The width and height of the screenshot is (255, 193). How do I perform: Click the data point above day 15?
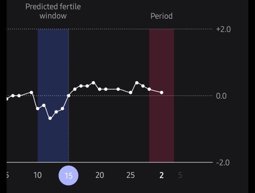coord(68,96)
